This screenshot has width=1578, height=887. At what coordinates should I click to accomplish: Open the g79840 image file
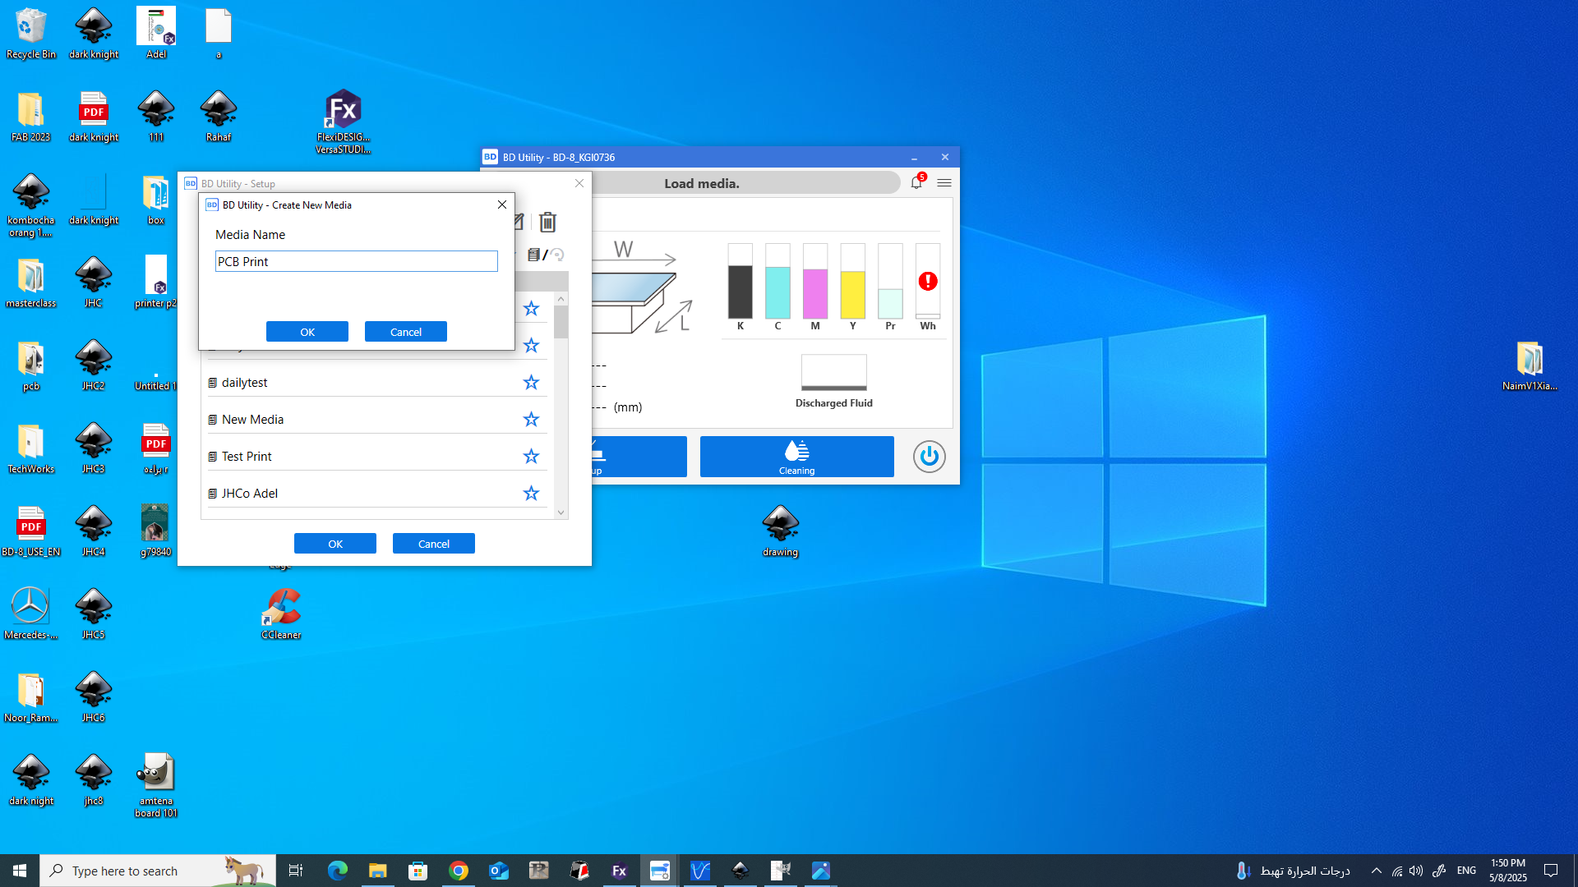click(x=155, y=531)
